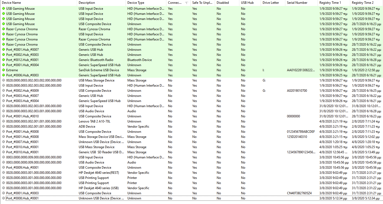Select the 'ADB Device' description cell
Image resolution: width=383 pixels, height=204 pixels.
tap(87, 127)
